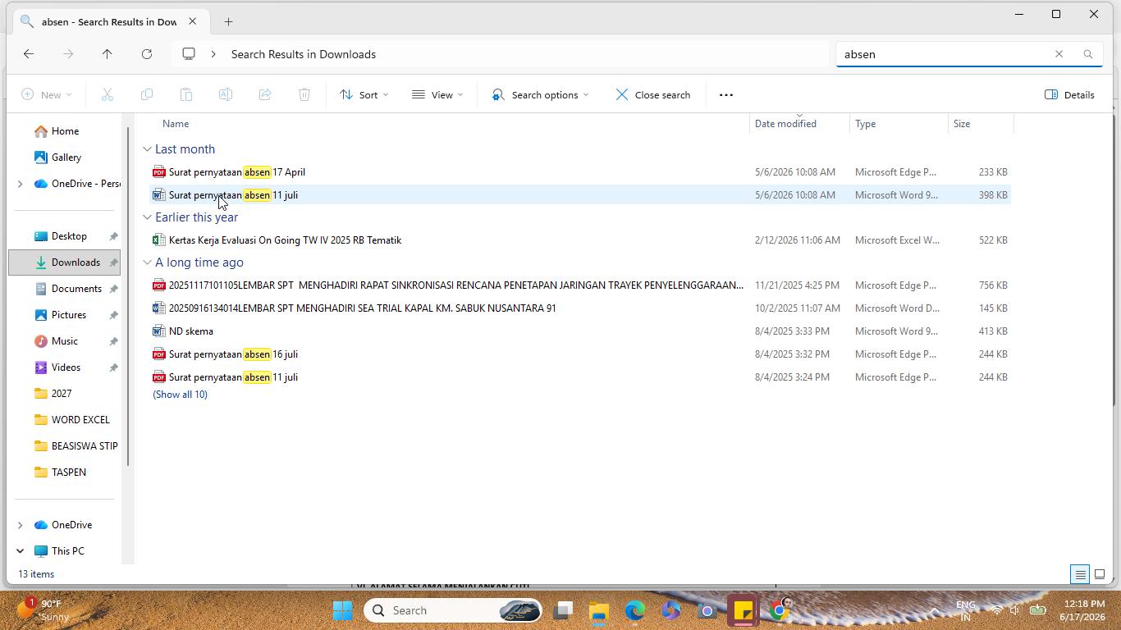Open Search options menu
Screen dimensions: 1121x630
(x=540, y=94)
